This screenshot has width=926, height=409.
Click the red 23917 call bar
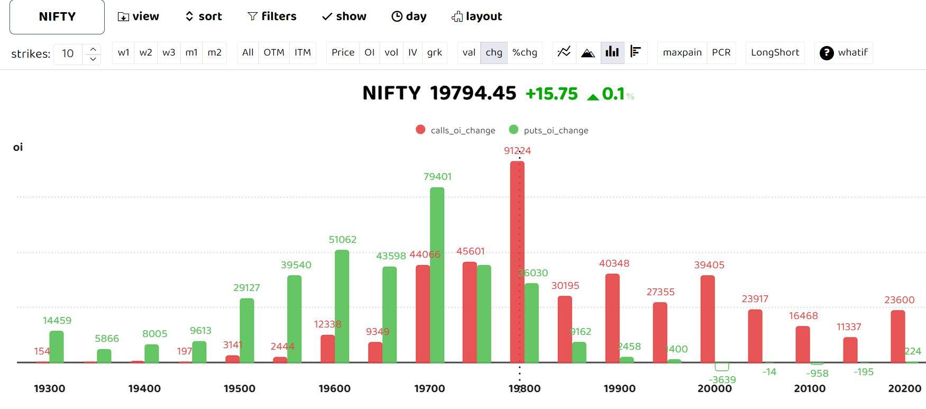tap(755, 336)
